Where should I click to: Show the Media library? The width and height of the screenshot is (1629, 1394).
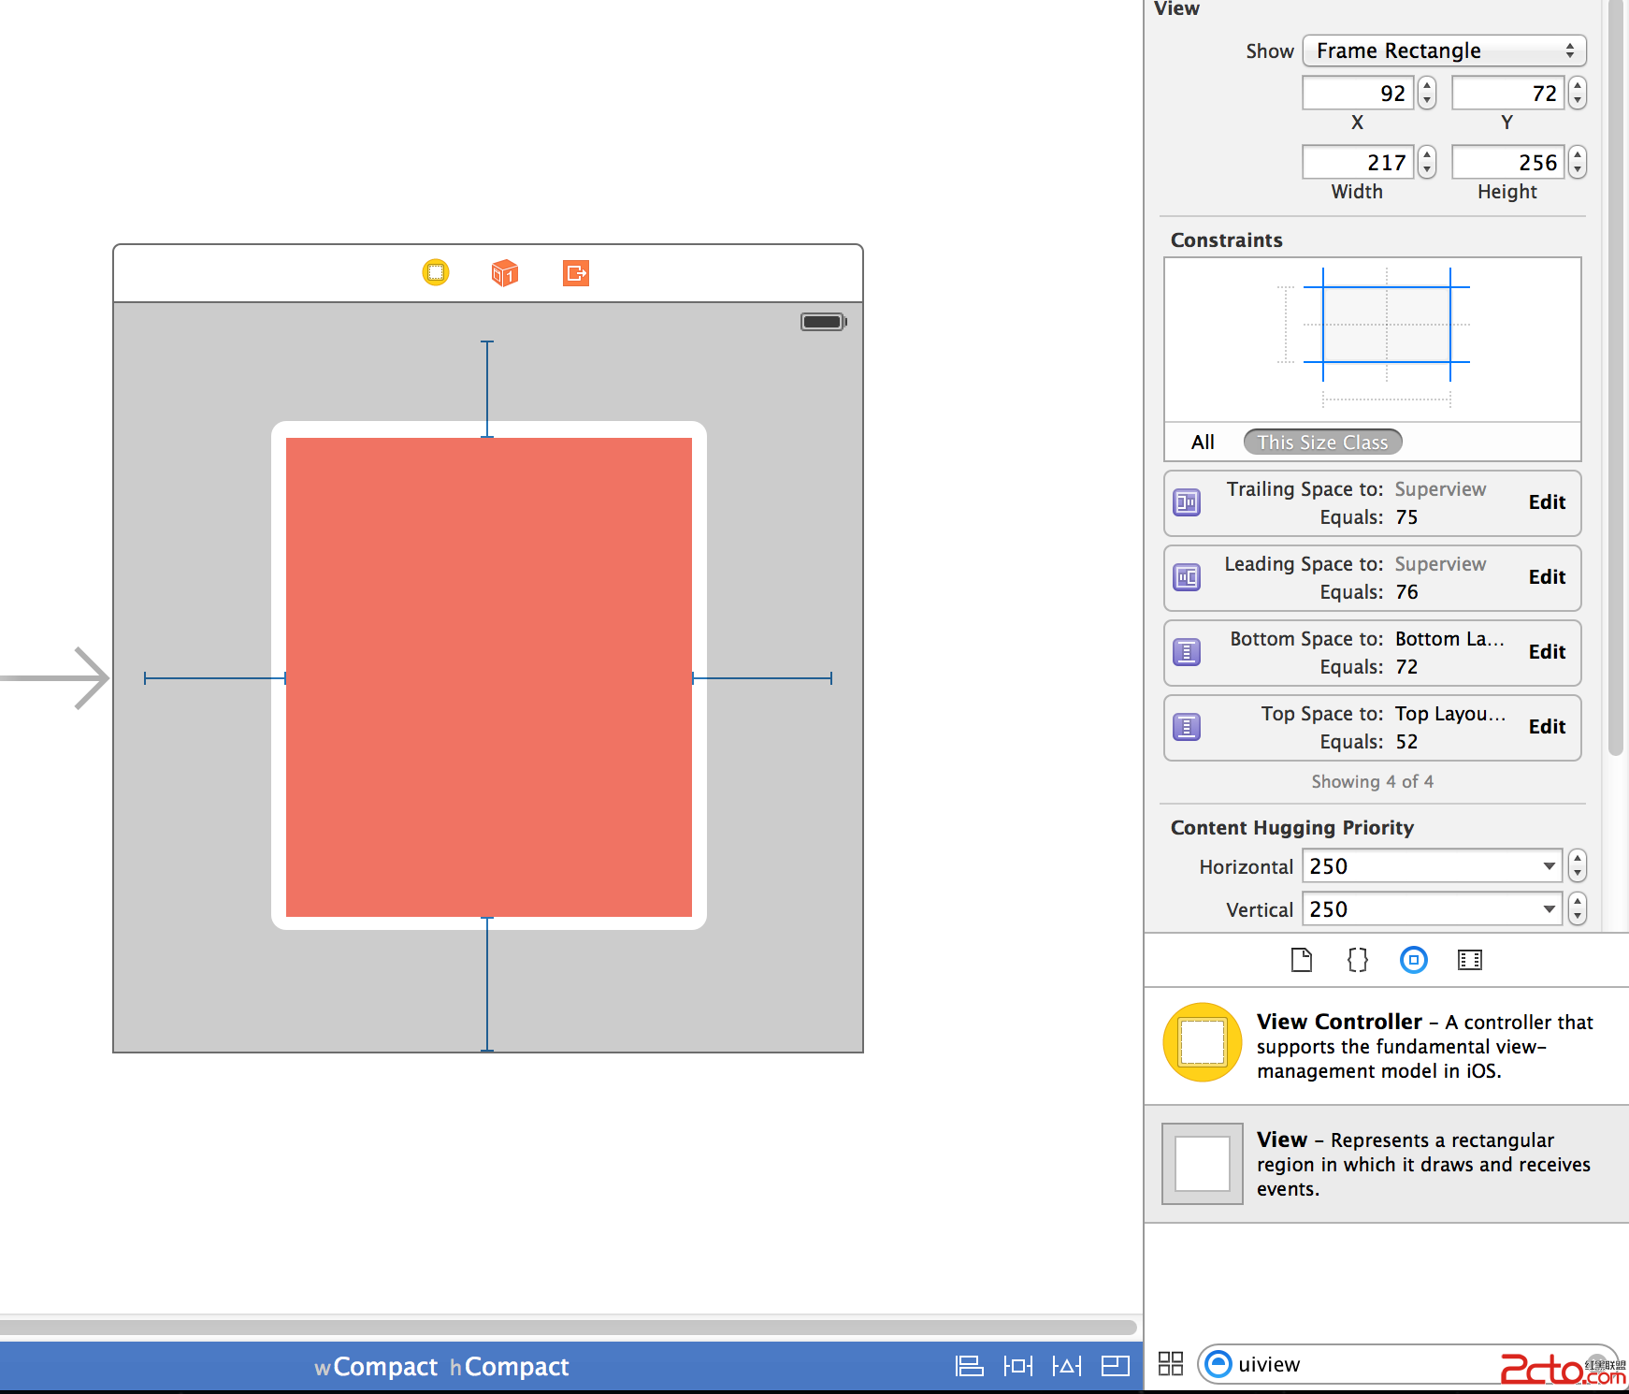coord(1469,960)
